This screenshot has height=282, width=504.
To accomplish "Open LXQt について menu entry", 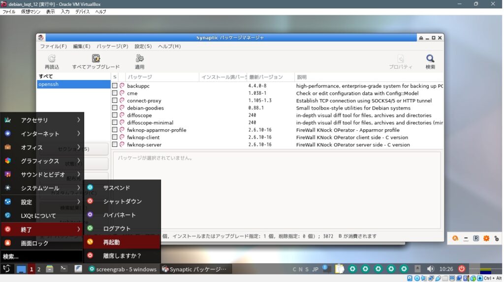I will (42, 216).
